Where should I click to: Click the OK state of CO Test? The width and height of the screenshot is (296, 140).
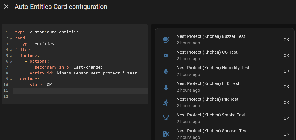(x=286, y=55)
